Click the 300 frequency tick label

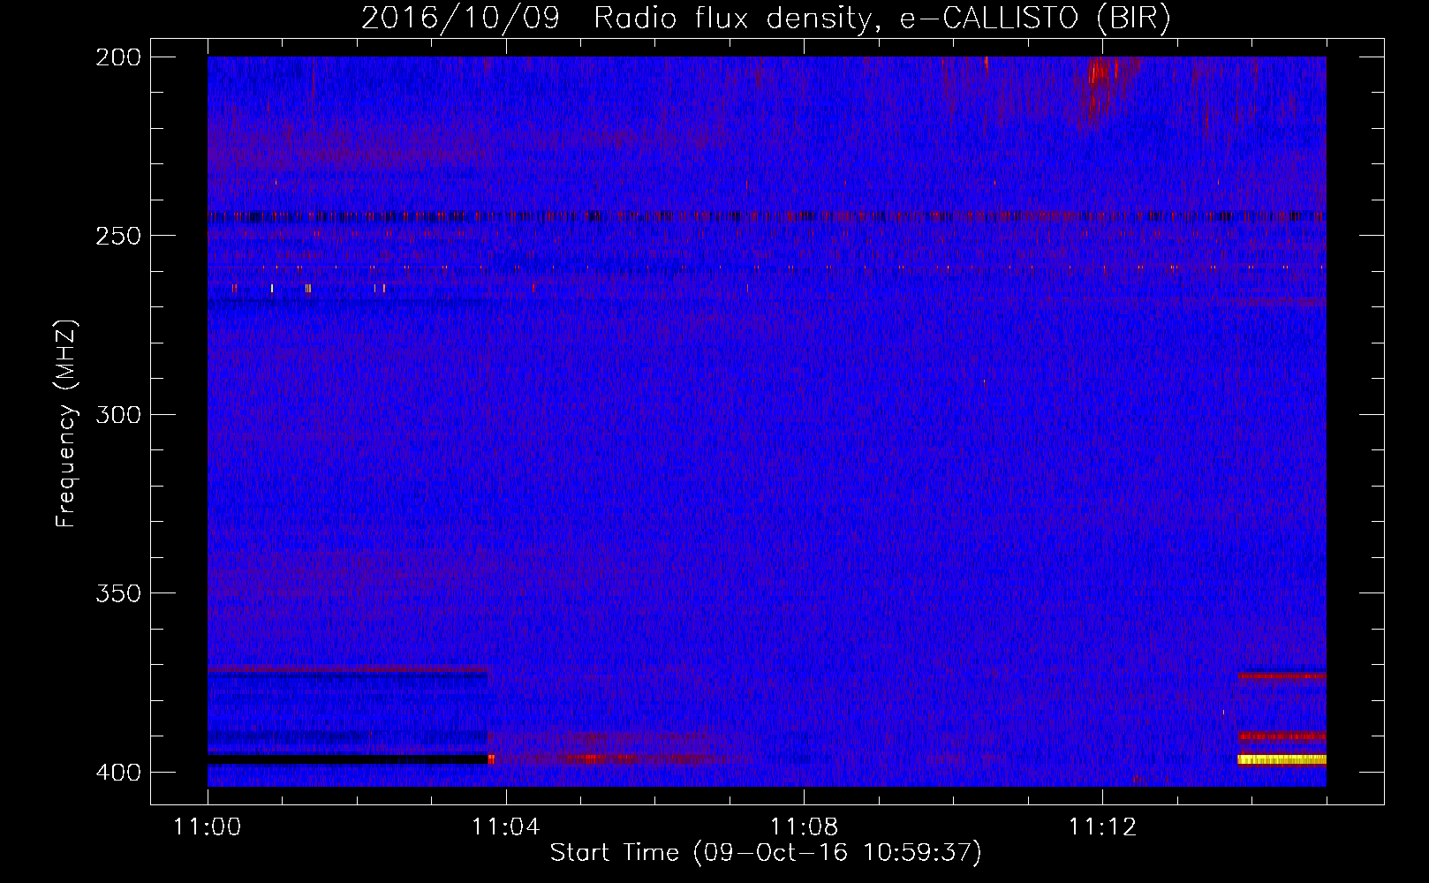click(118, 414)
